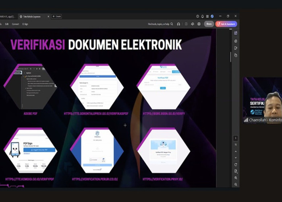Viewport: 282px width, 202px height.
Task: Click the zoom in magnifier
Action: click(x=236, y=178)
